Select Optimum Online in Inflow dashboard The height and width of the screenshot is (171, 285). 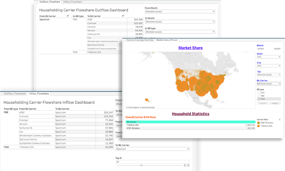28,139
